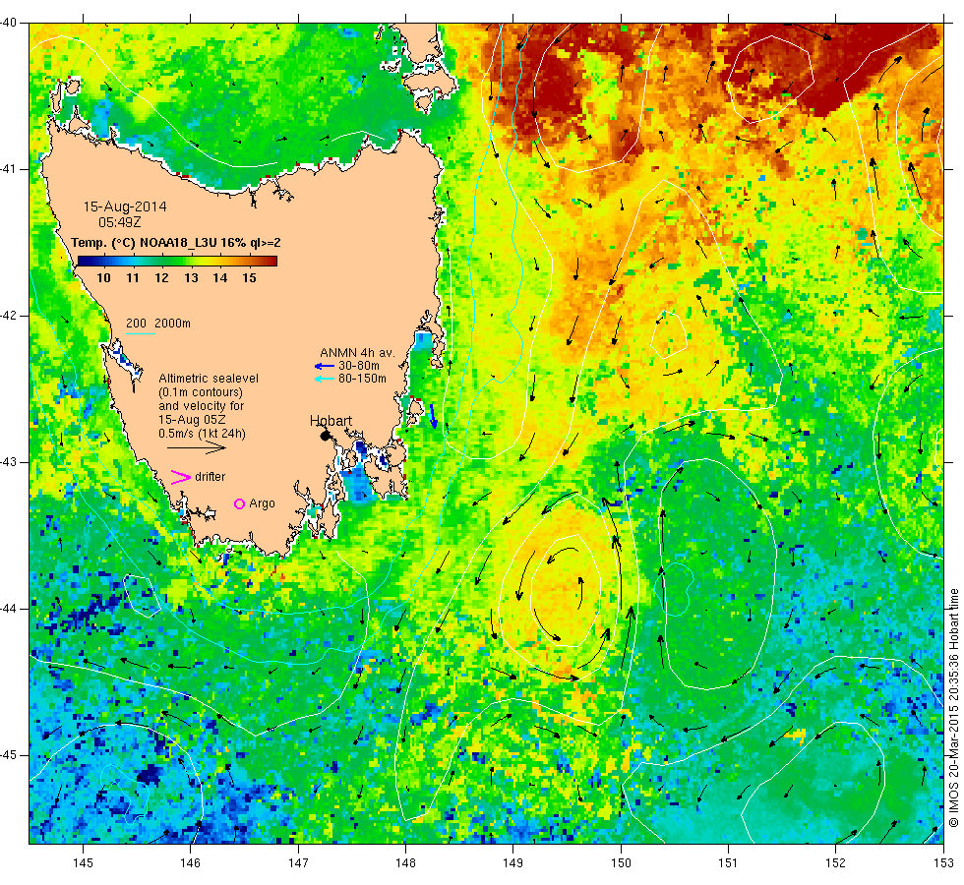
Task: Click the cyan 80-150m arrow legend
Action: (x=324, y=380)
